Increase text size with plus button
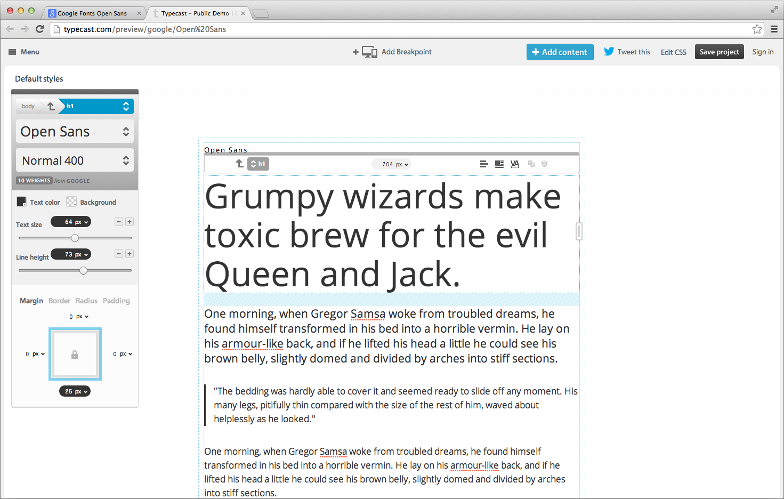Image resolution: width=784 pixels, height=499 pixels. click(130, 222)
